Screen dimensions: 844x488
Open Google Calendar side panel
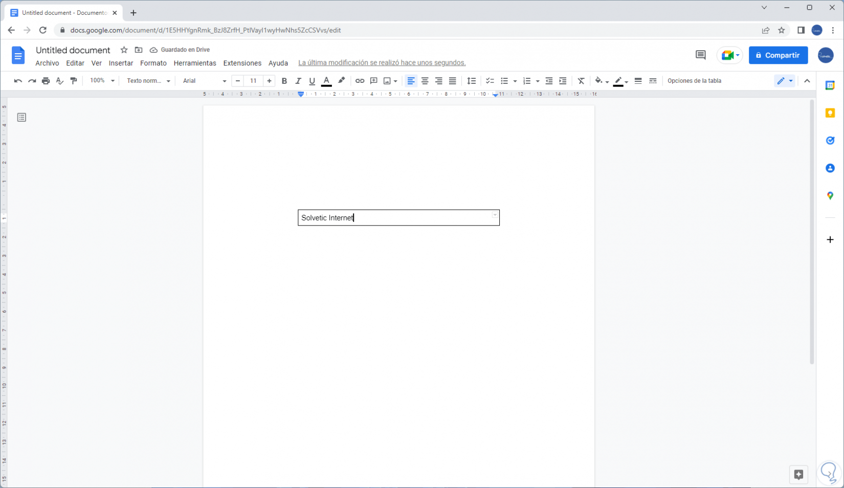(830, 85)
